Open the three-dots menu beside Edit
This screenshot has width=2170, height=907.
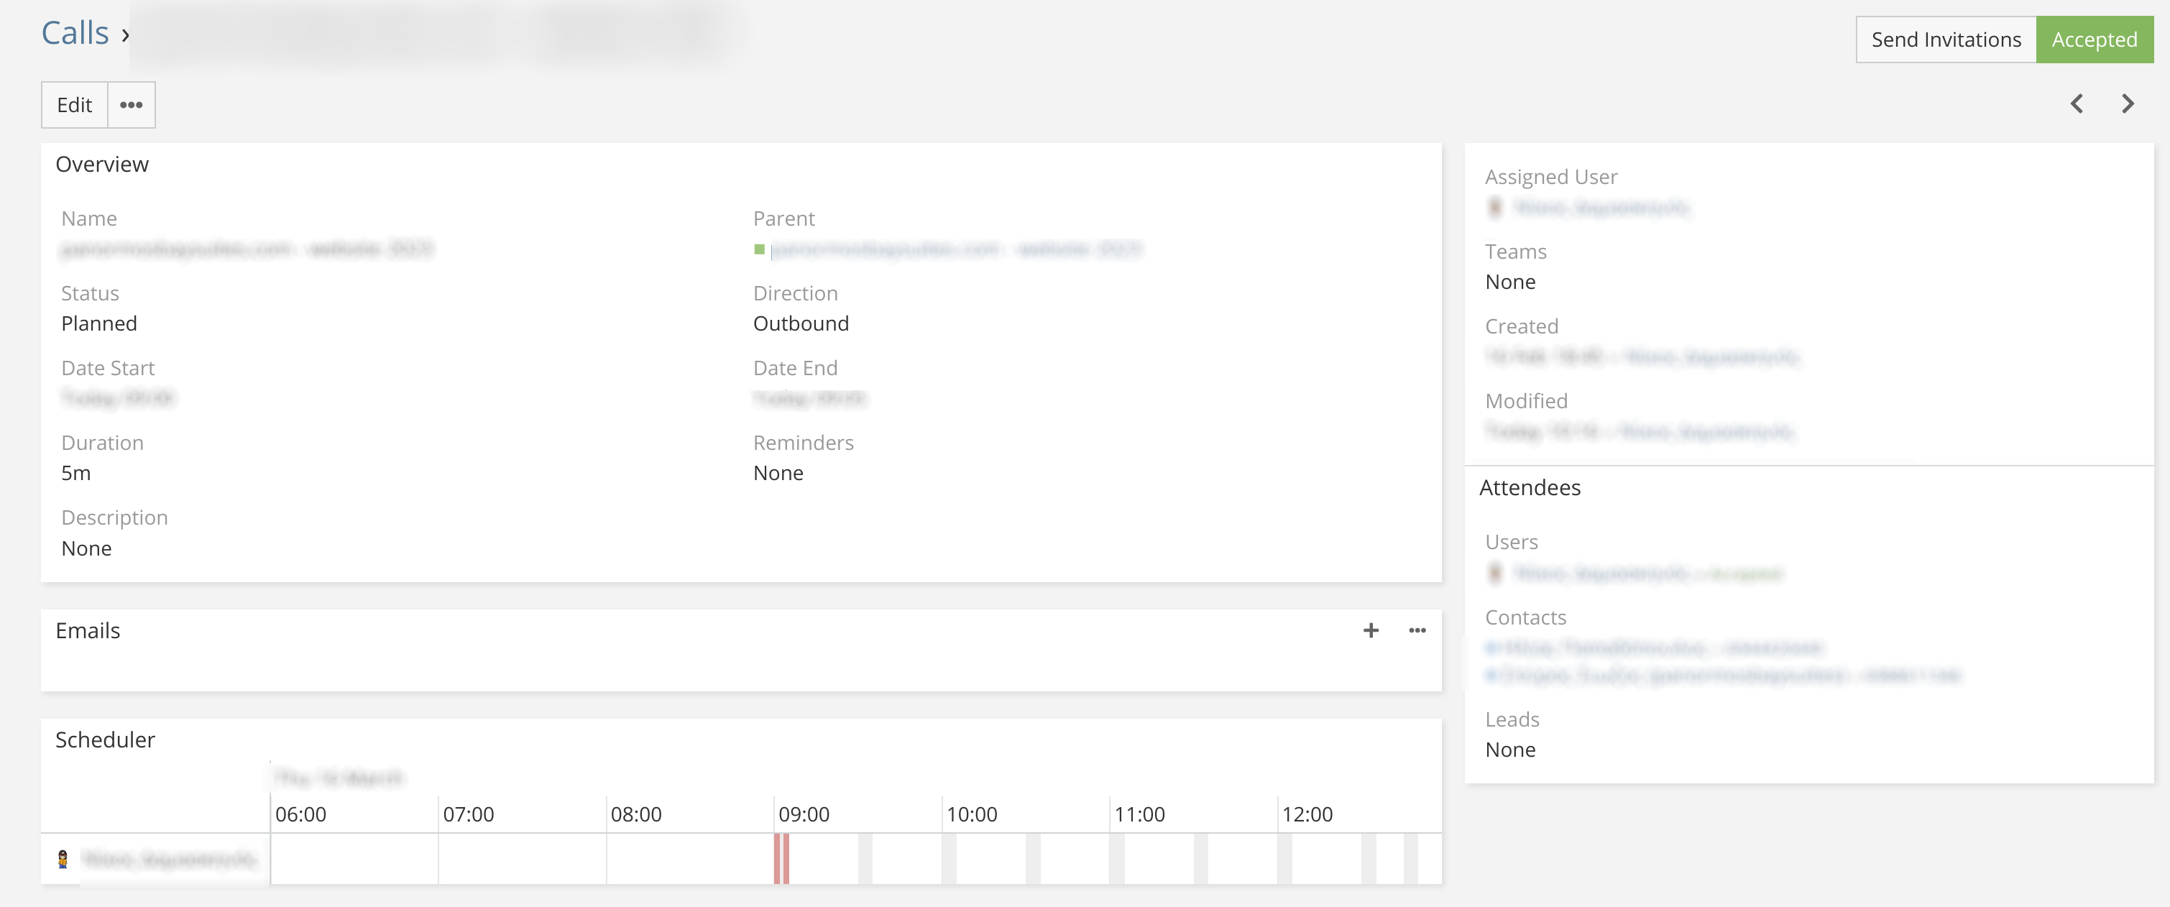(x=131, y=105)
